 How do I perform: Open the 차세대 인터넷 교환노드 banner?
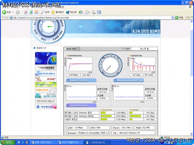46,73
